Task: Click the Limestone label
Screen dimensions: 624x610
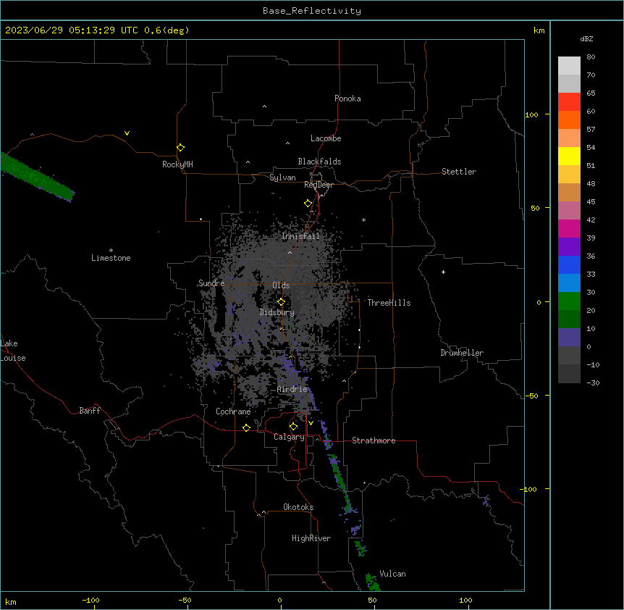Action: pos(111,258)
